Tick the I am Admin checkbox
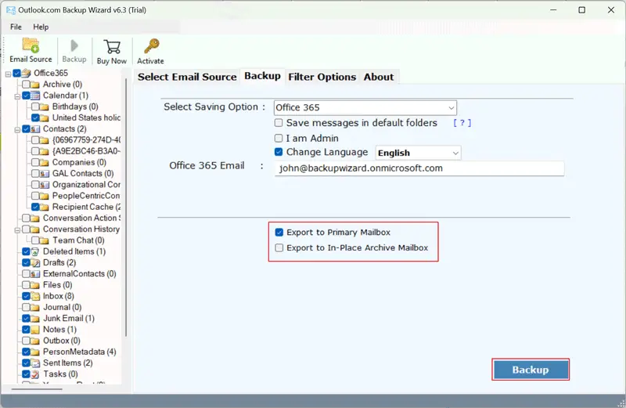Screen dimensions: 626x408 pyautogui.click(x=279, y=139)
